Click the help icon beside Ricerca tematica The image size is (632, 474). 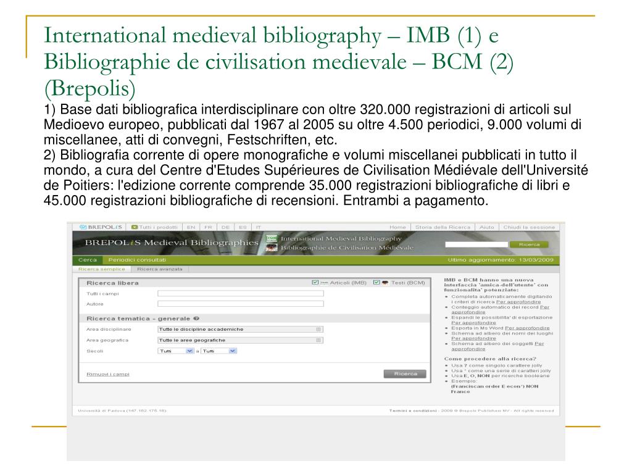coord(196,318)
